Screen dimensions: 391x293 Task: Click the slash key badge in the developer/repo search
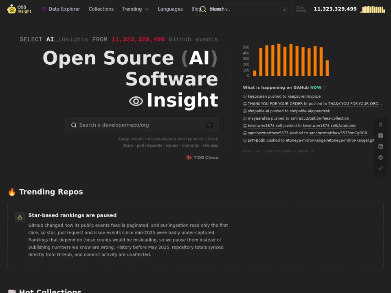209,125
